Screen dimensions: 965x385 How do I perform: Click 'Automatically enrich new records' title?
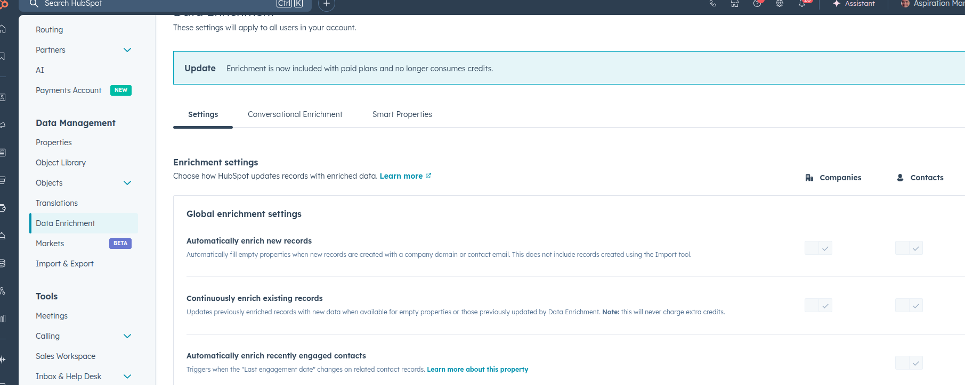coord(249,241)
